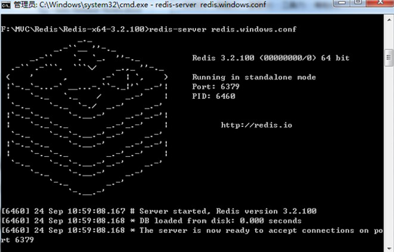Viewport: 394px width, 252px height.
Task: Click the Redis 3.2.100 64 bit line
Action: click(x=271, y=58)
